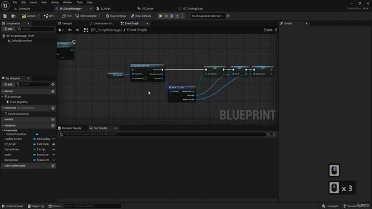Open the debug object selector dropdown

coord(208,16)
